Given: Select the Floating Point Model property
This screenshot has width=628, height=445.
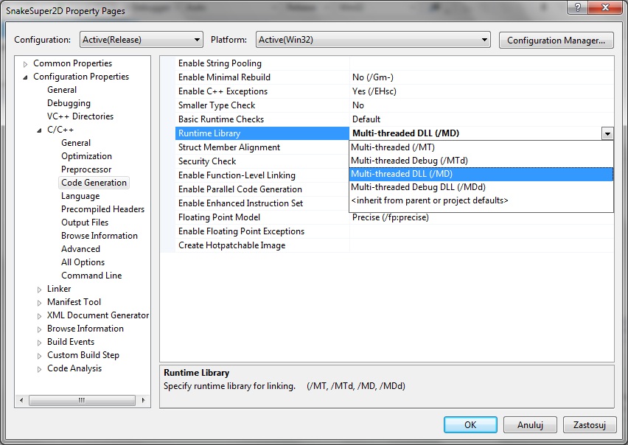Looking at the screenshot, I should click(x=262, y=217).
